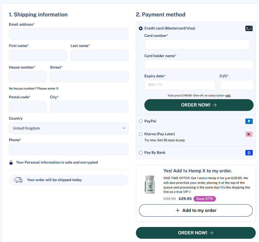Click Add to my order button

coord(196,210)
